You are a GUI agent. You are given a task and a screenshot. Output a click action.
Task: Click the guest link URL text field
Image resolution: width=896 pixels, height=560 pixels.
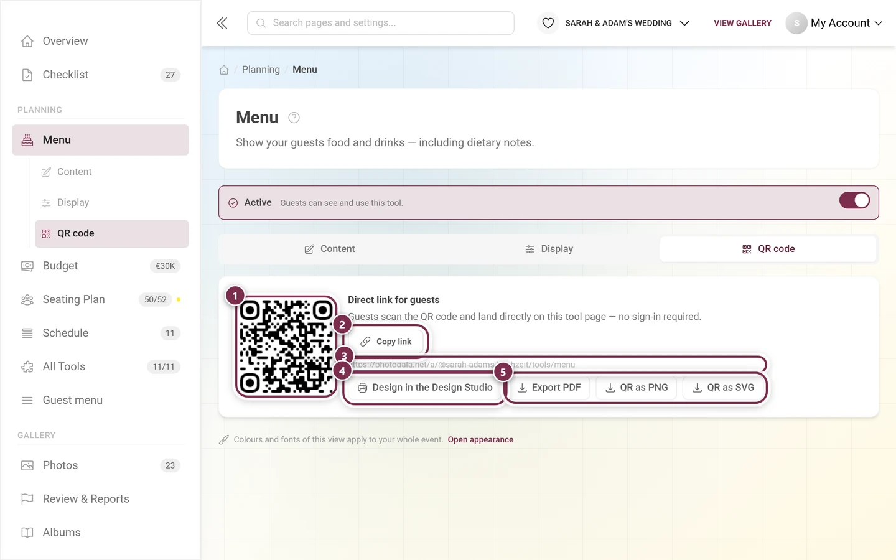coord(556,365)
